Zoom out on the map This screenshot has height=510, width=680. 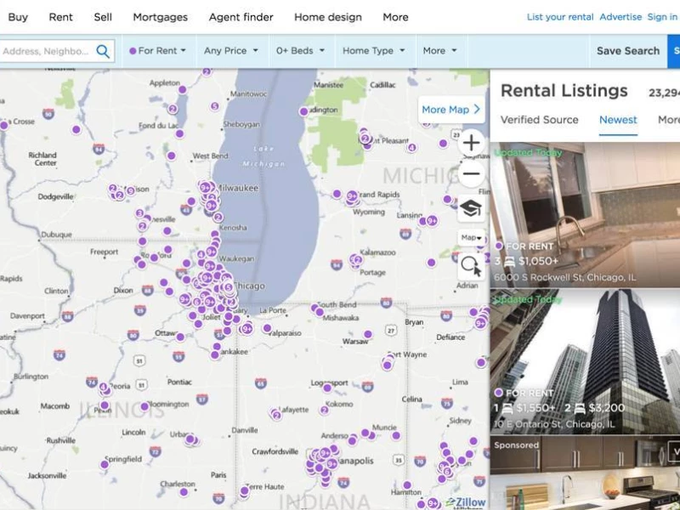[472, 174]
